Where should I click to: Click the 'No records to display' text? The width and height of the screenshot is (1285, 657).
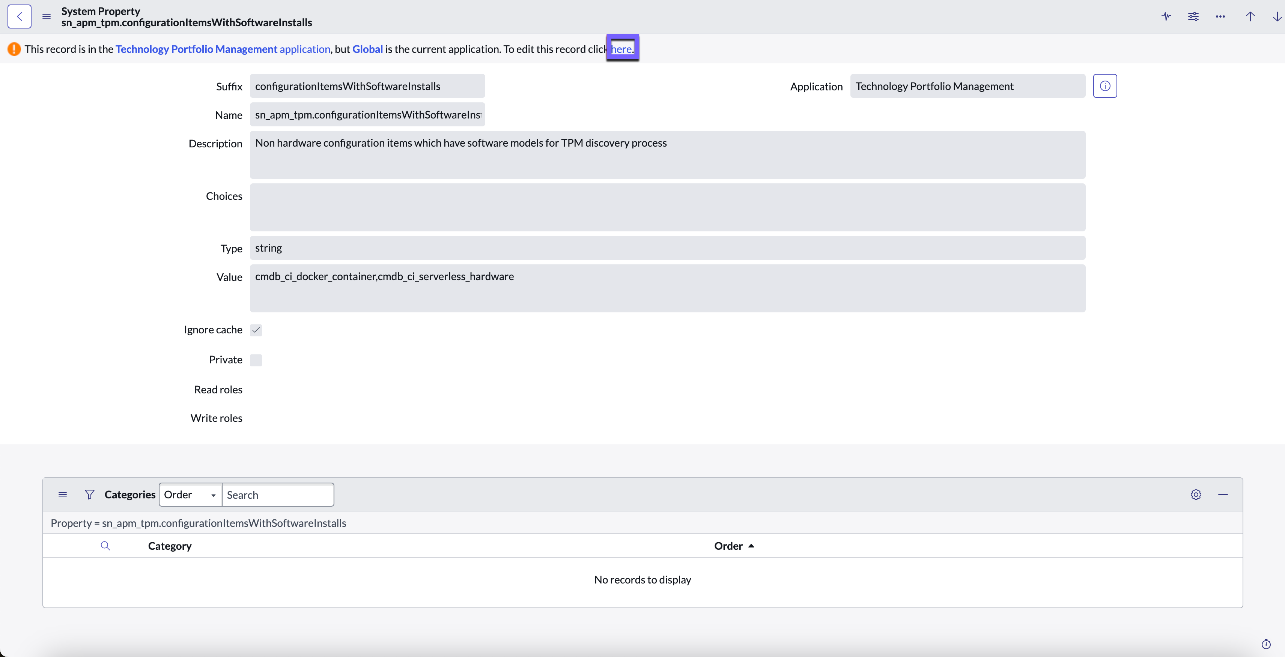[642, 580]
